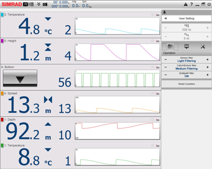Open the alarm warning triangle icon
Viewport: 212px width, 169px height.
click(x=186, y=4)
